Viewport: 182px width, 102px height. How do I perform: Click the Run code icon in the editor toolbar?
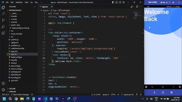132,7
